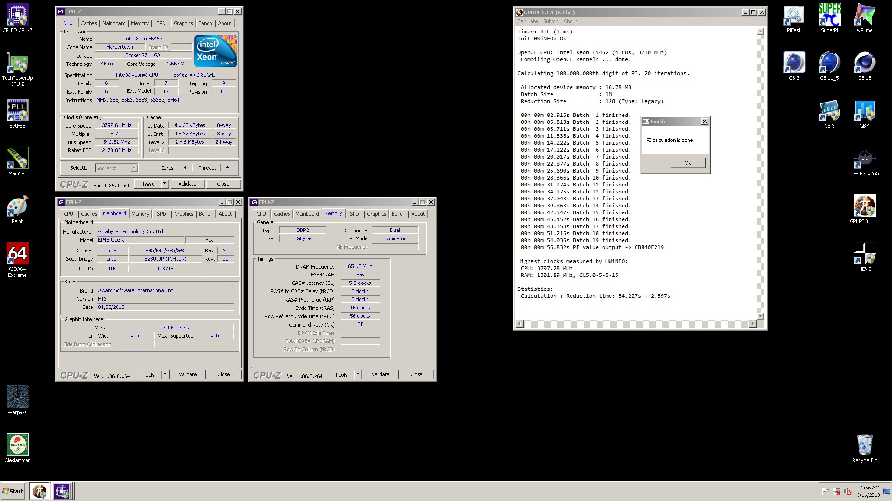The image size is (892, 501).
Task: Open the CPUID CPU-Z desktop shortcut
Action: [17, 19]
